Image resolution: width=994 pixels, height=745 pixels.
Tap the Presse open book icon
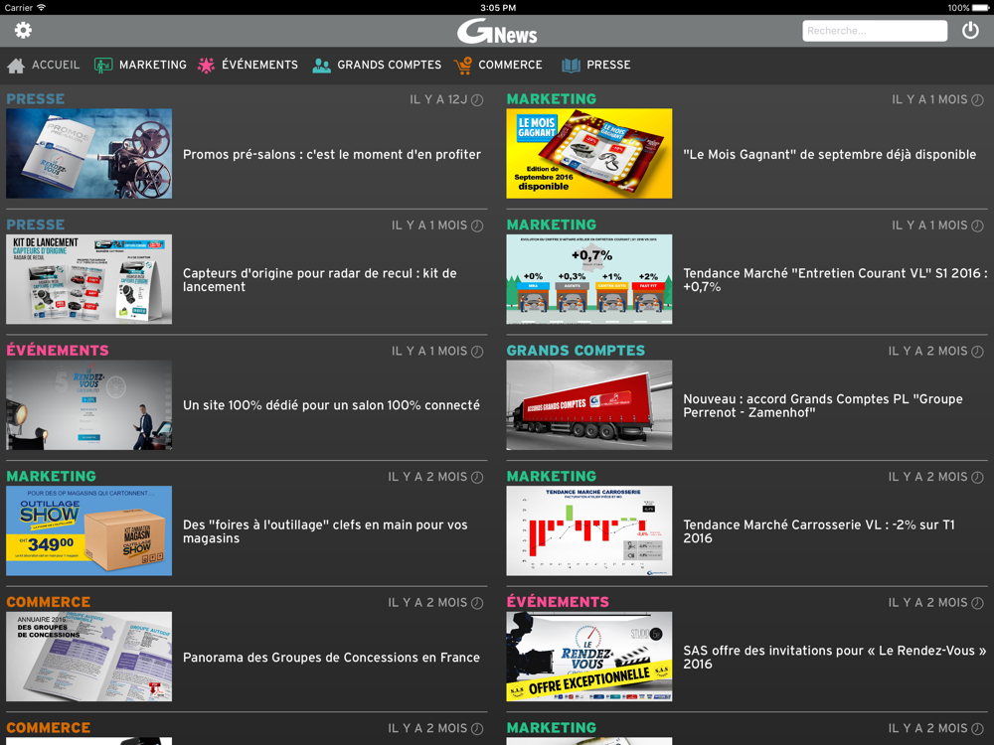coord(571,66)
